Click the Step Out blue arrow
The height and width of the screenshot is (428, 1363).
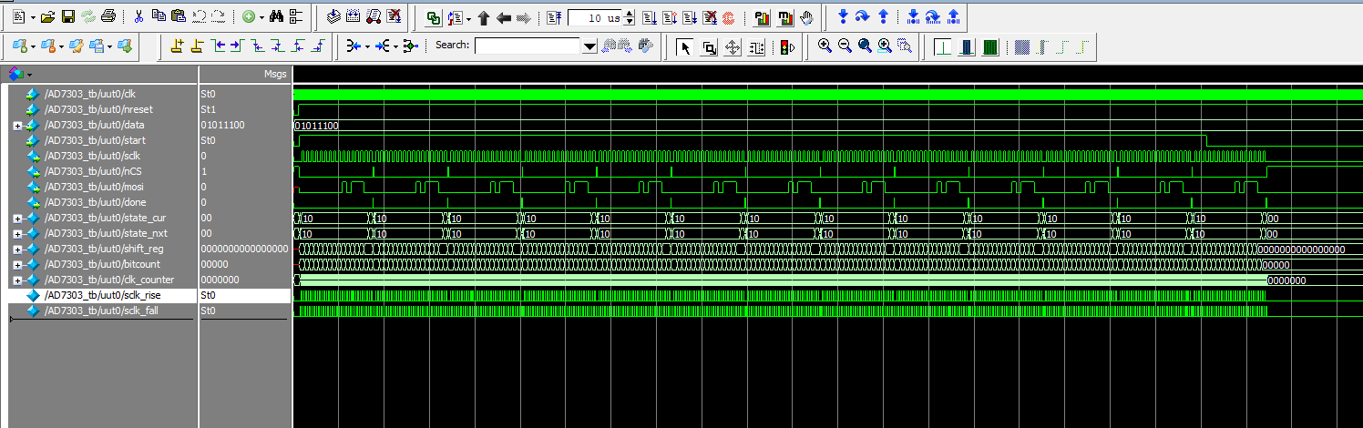coord(883,16)
